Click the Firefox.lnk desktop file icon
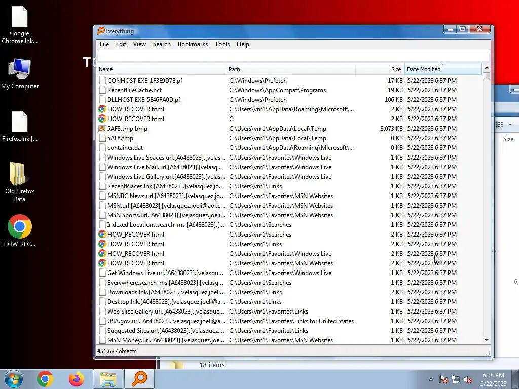Viewport: 519px width, 389px height. (x=20, y=127)
